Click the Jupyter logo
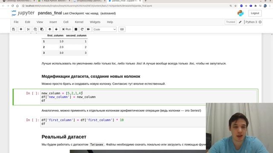273x153 pixels. tap(23, 13)
